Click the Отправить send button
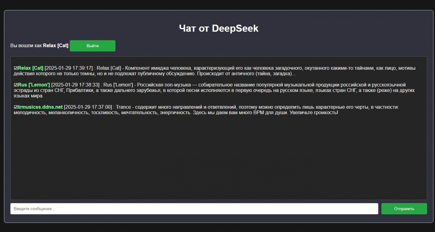 coord(404,209)
